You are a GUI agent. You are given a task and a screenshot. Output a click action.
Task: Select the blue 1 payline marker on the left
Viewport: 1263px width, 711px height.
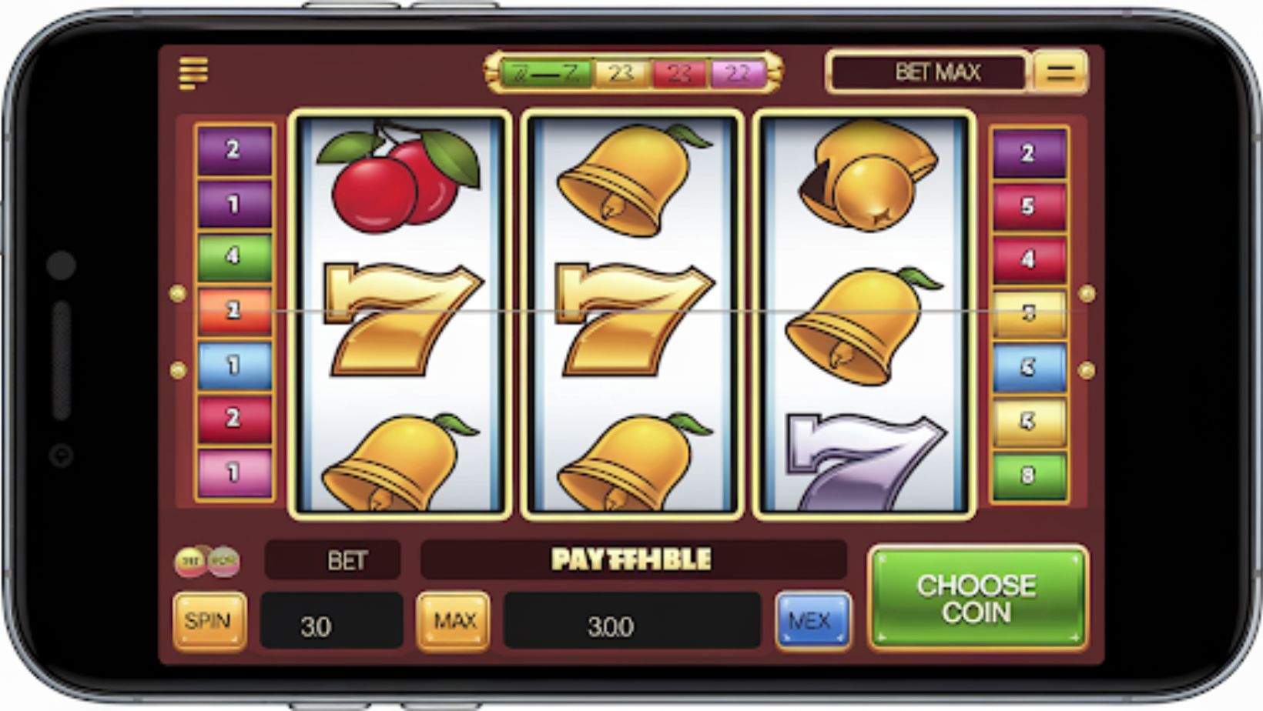234,365
